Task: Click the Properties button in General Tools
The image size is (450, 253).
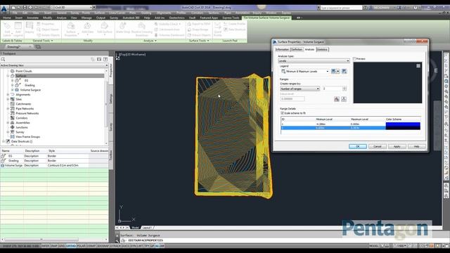Action: click(x=46, y=24)
